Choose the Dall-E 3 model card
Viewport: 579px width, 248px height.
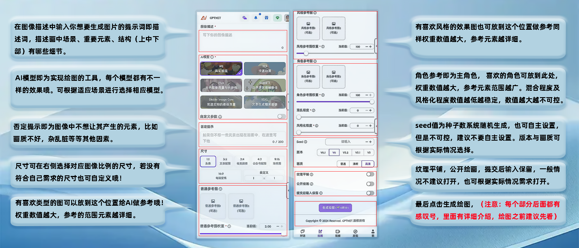[265, 85]
